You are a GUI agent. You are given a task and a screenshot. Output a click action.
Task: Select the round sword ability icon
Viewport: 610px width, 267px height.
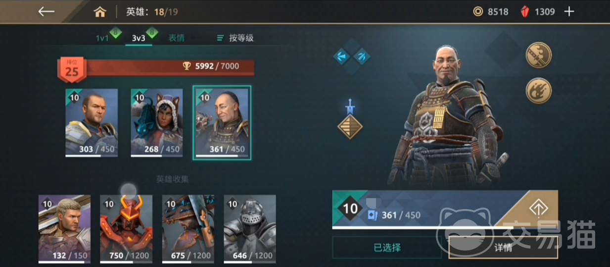[538, 55]
